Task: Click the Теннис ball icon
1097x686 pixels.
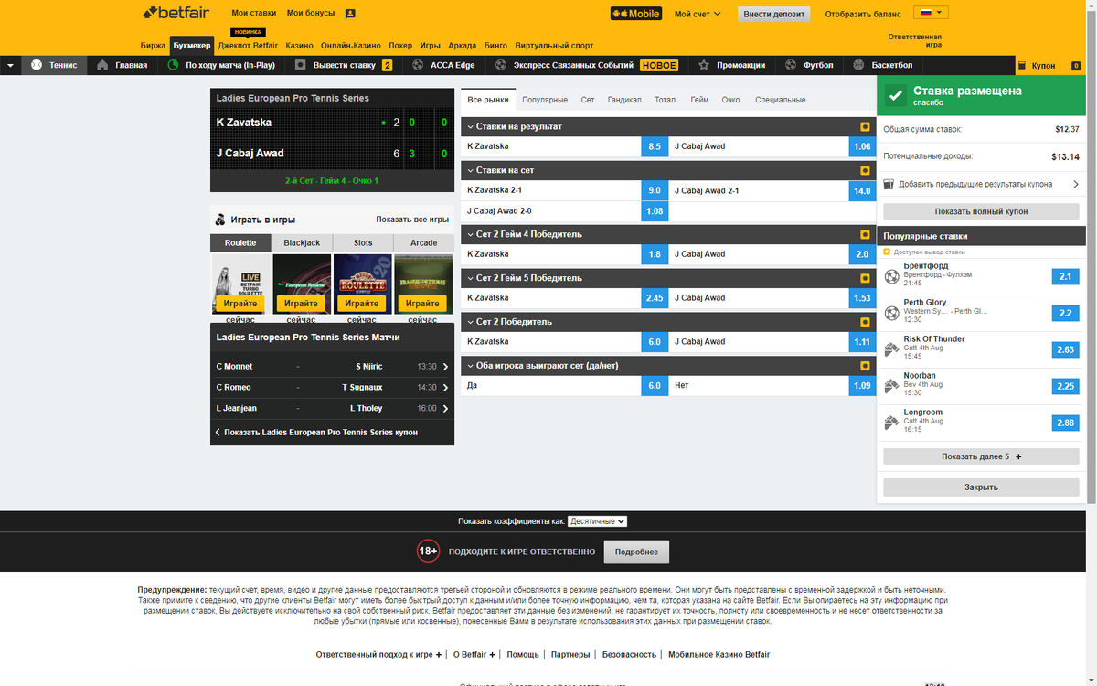Action: coord(37,65)
